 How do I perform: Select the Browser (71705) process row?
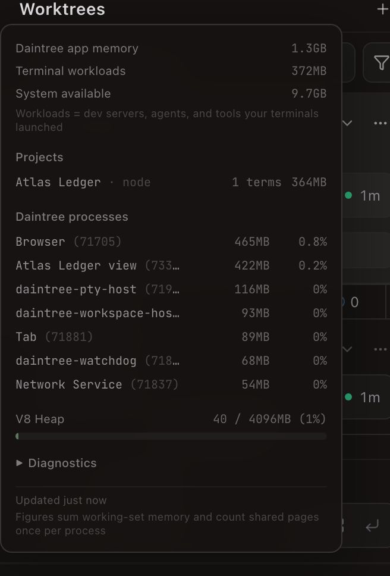coord(171,242)
